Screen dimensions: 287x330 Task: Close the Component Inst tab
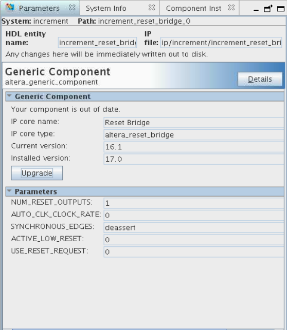pyautogui.click(x=231, y=8)
